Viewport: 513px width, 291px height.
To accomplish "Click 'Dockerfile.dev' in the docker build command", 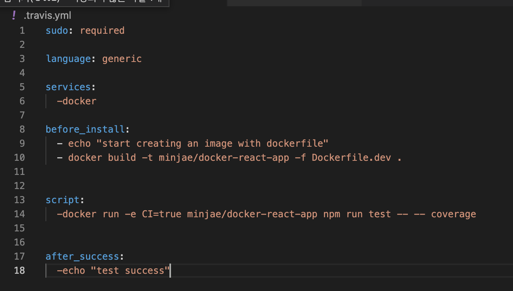I will (351, 158).
